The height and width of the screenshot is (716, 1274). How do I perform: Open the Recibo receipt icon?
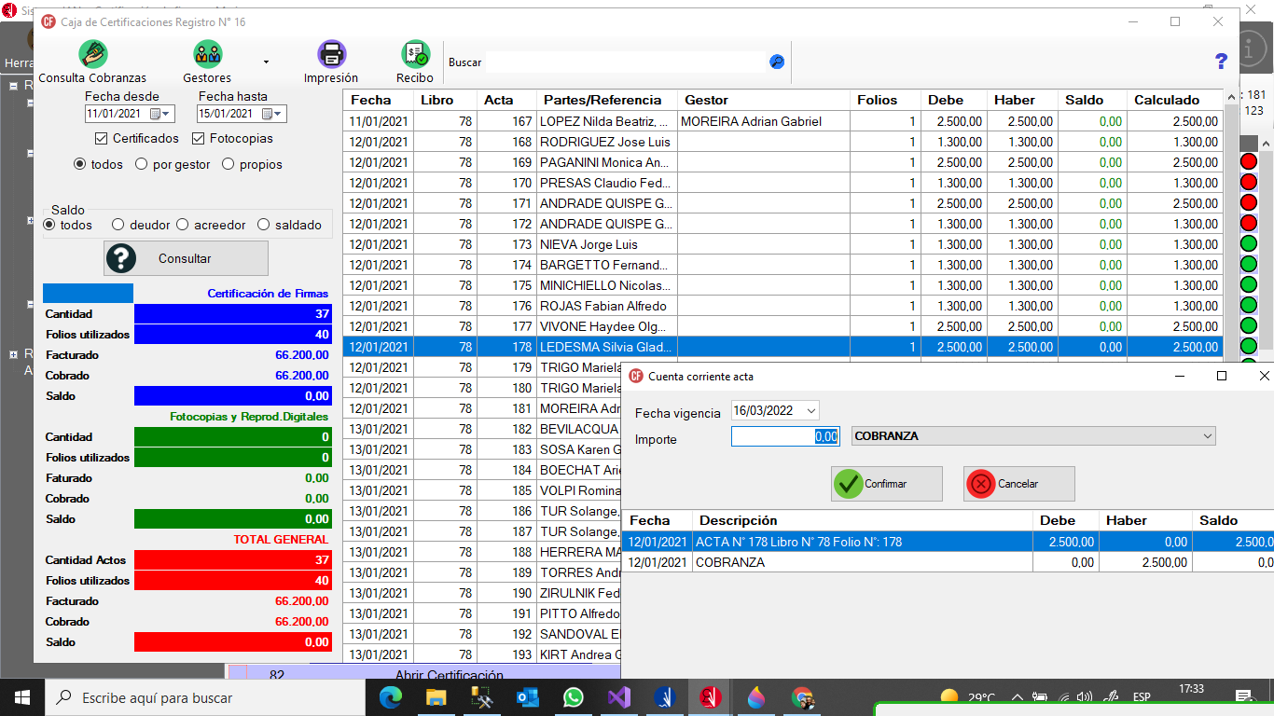[415, 55]
